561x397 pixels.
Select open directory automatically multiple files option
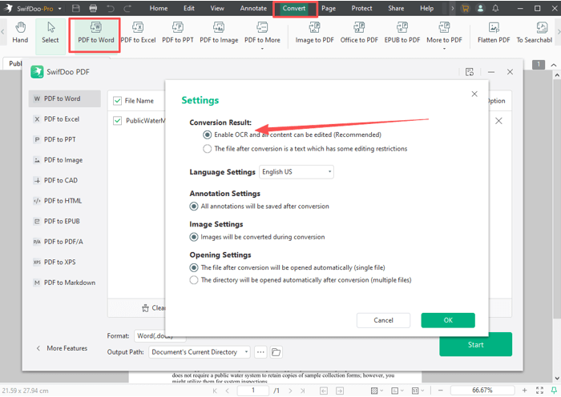pyautogui.click(x=194, y=280)
